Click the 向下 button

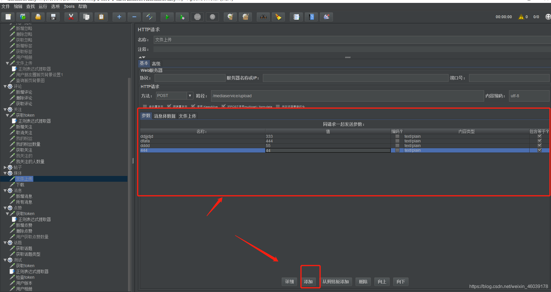(x=401, y=282)
